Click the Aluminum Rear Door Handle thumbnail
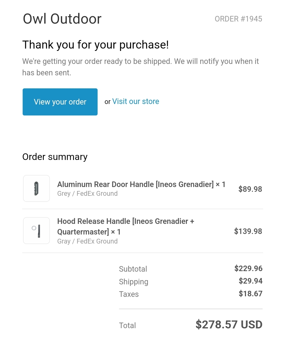Image resolution: width=286 pixels, height=356 pixels. tap(37, 188)
